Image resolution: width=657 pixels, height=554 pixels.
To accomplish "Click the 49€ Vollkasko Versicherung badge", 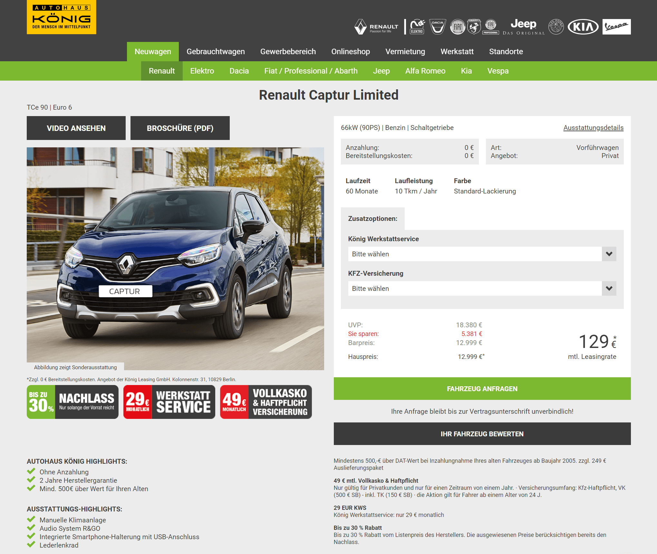I will (x=266, y=402).
